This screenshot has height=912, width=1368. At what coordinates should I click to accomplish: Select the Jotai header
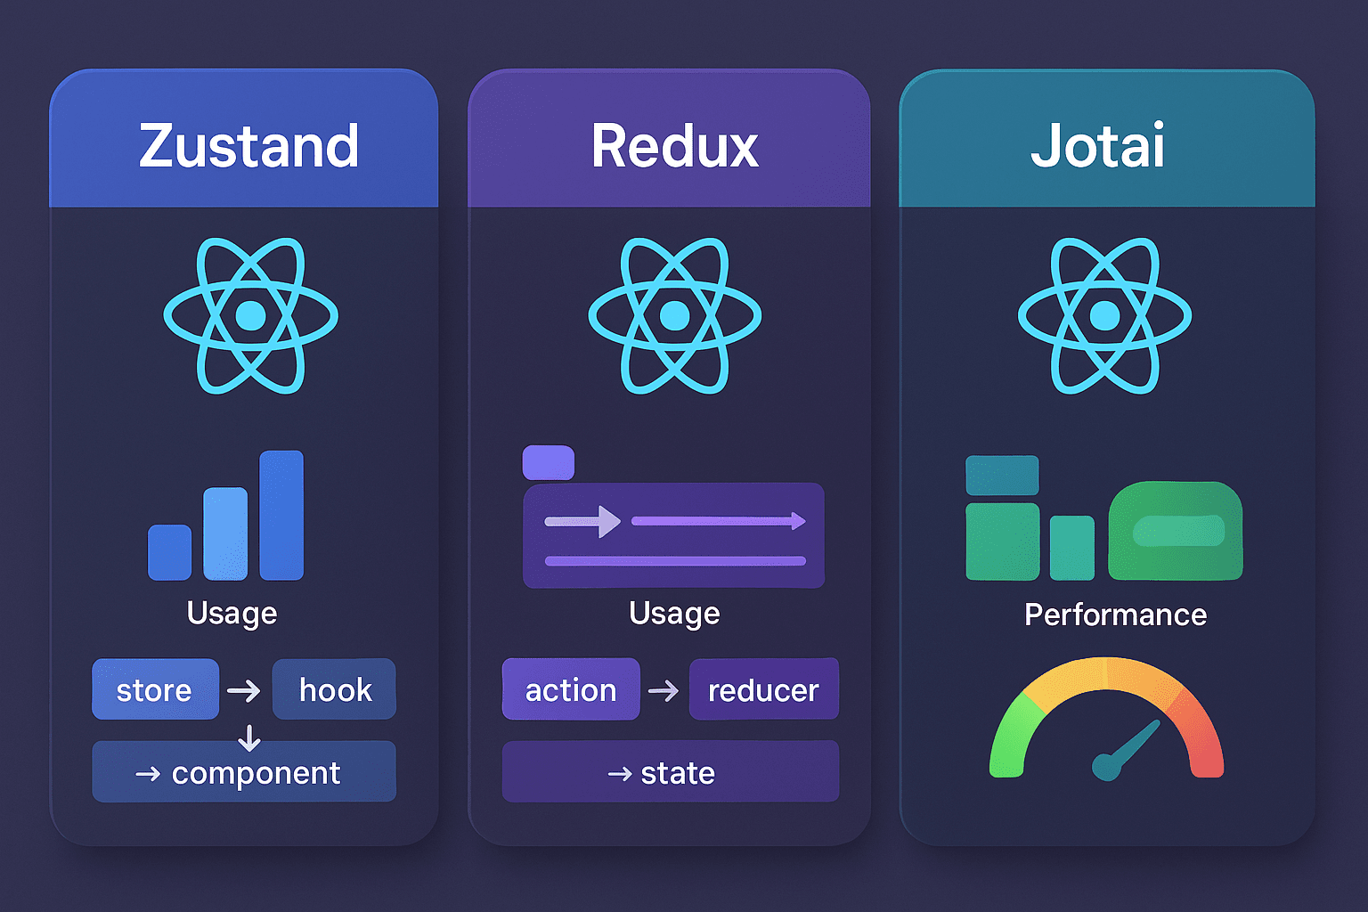(1107, 139)
